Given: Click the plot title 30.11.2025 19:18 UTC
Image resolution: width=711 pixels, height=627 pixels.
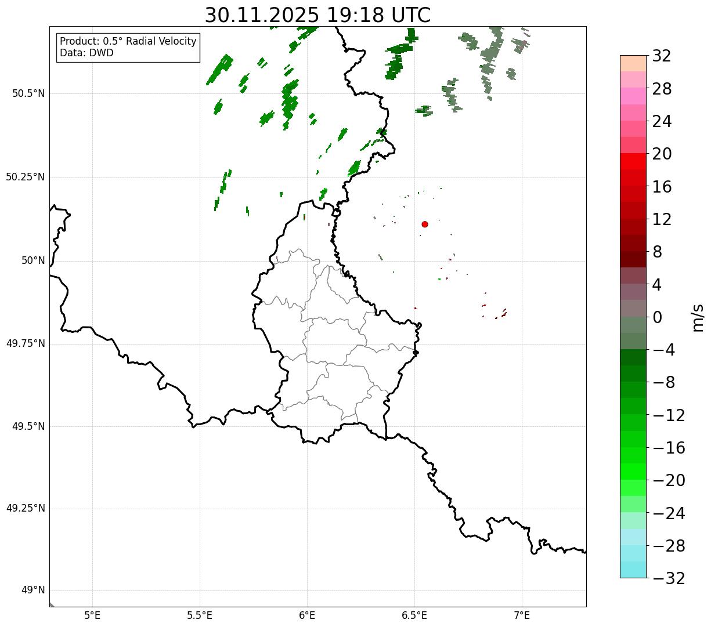Looking at the screenshot, I should coord(317,15).
